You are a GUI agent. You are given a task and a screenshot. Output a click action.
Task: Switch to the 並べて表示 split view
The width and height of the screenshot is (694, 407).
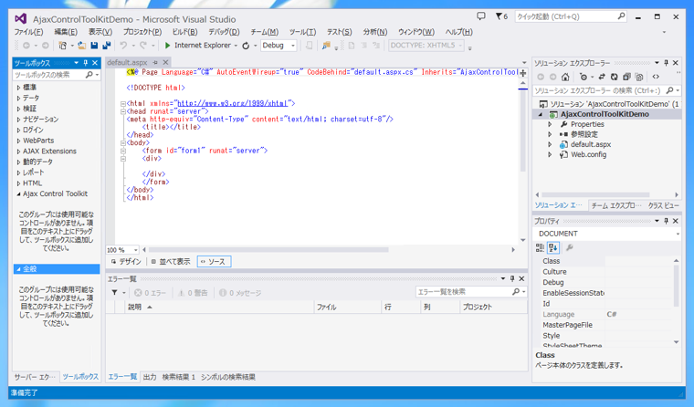click(171, 262)
